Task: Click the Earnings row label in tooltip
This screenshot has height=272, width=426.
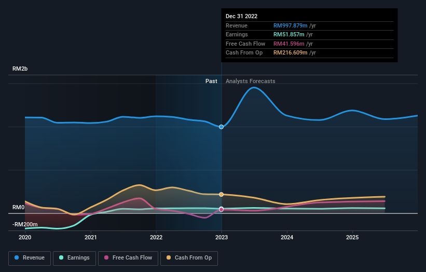Action: click(237, 34)
